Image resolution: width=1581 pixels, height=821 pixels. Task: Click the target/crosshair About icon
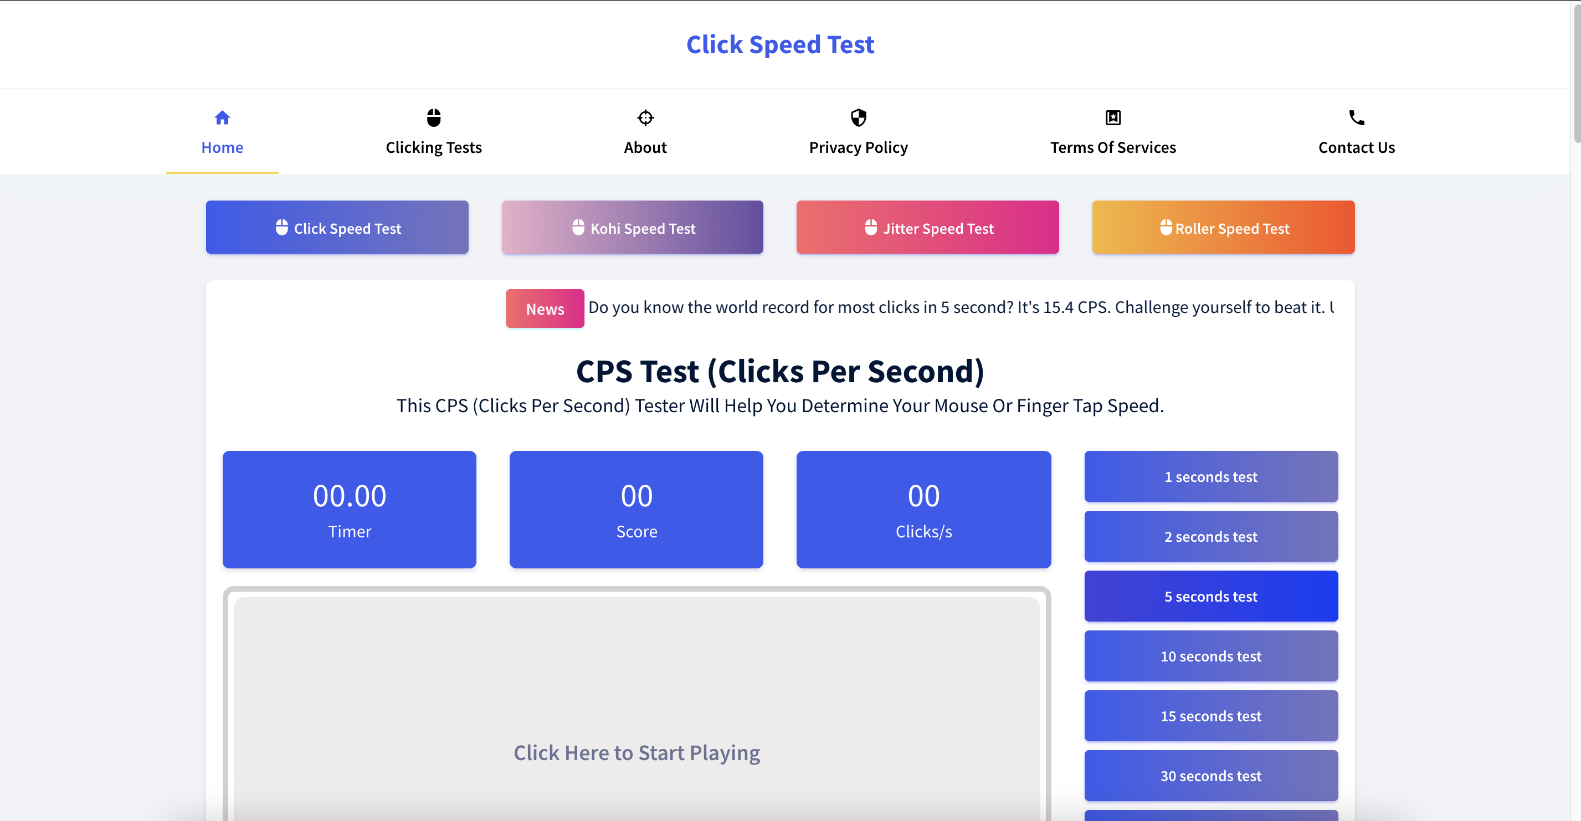coord(645,118)
